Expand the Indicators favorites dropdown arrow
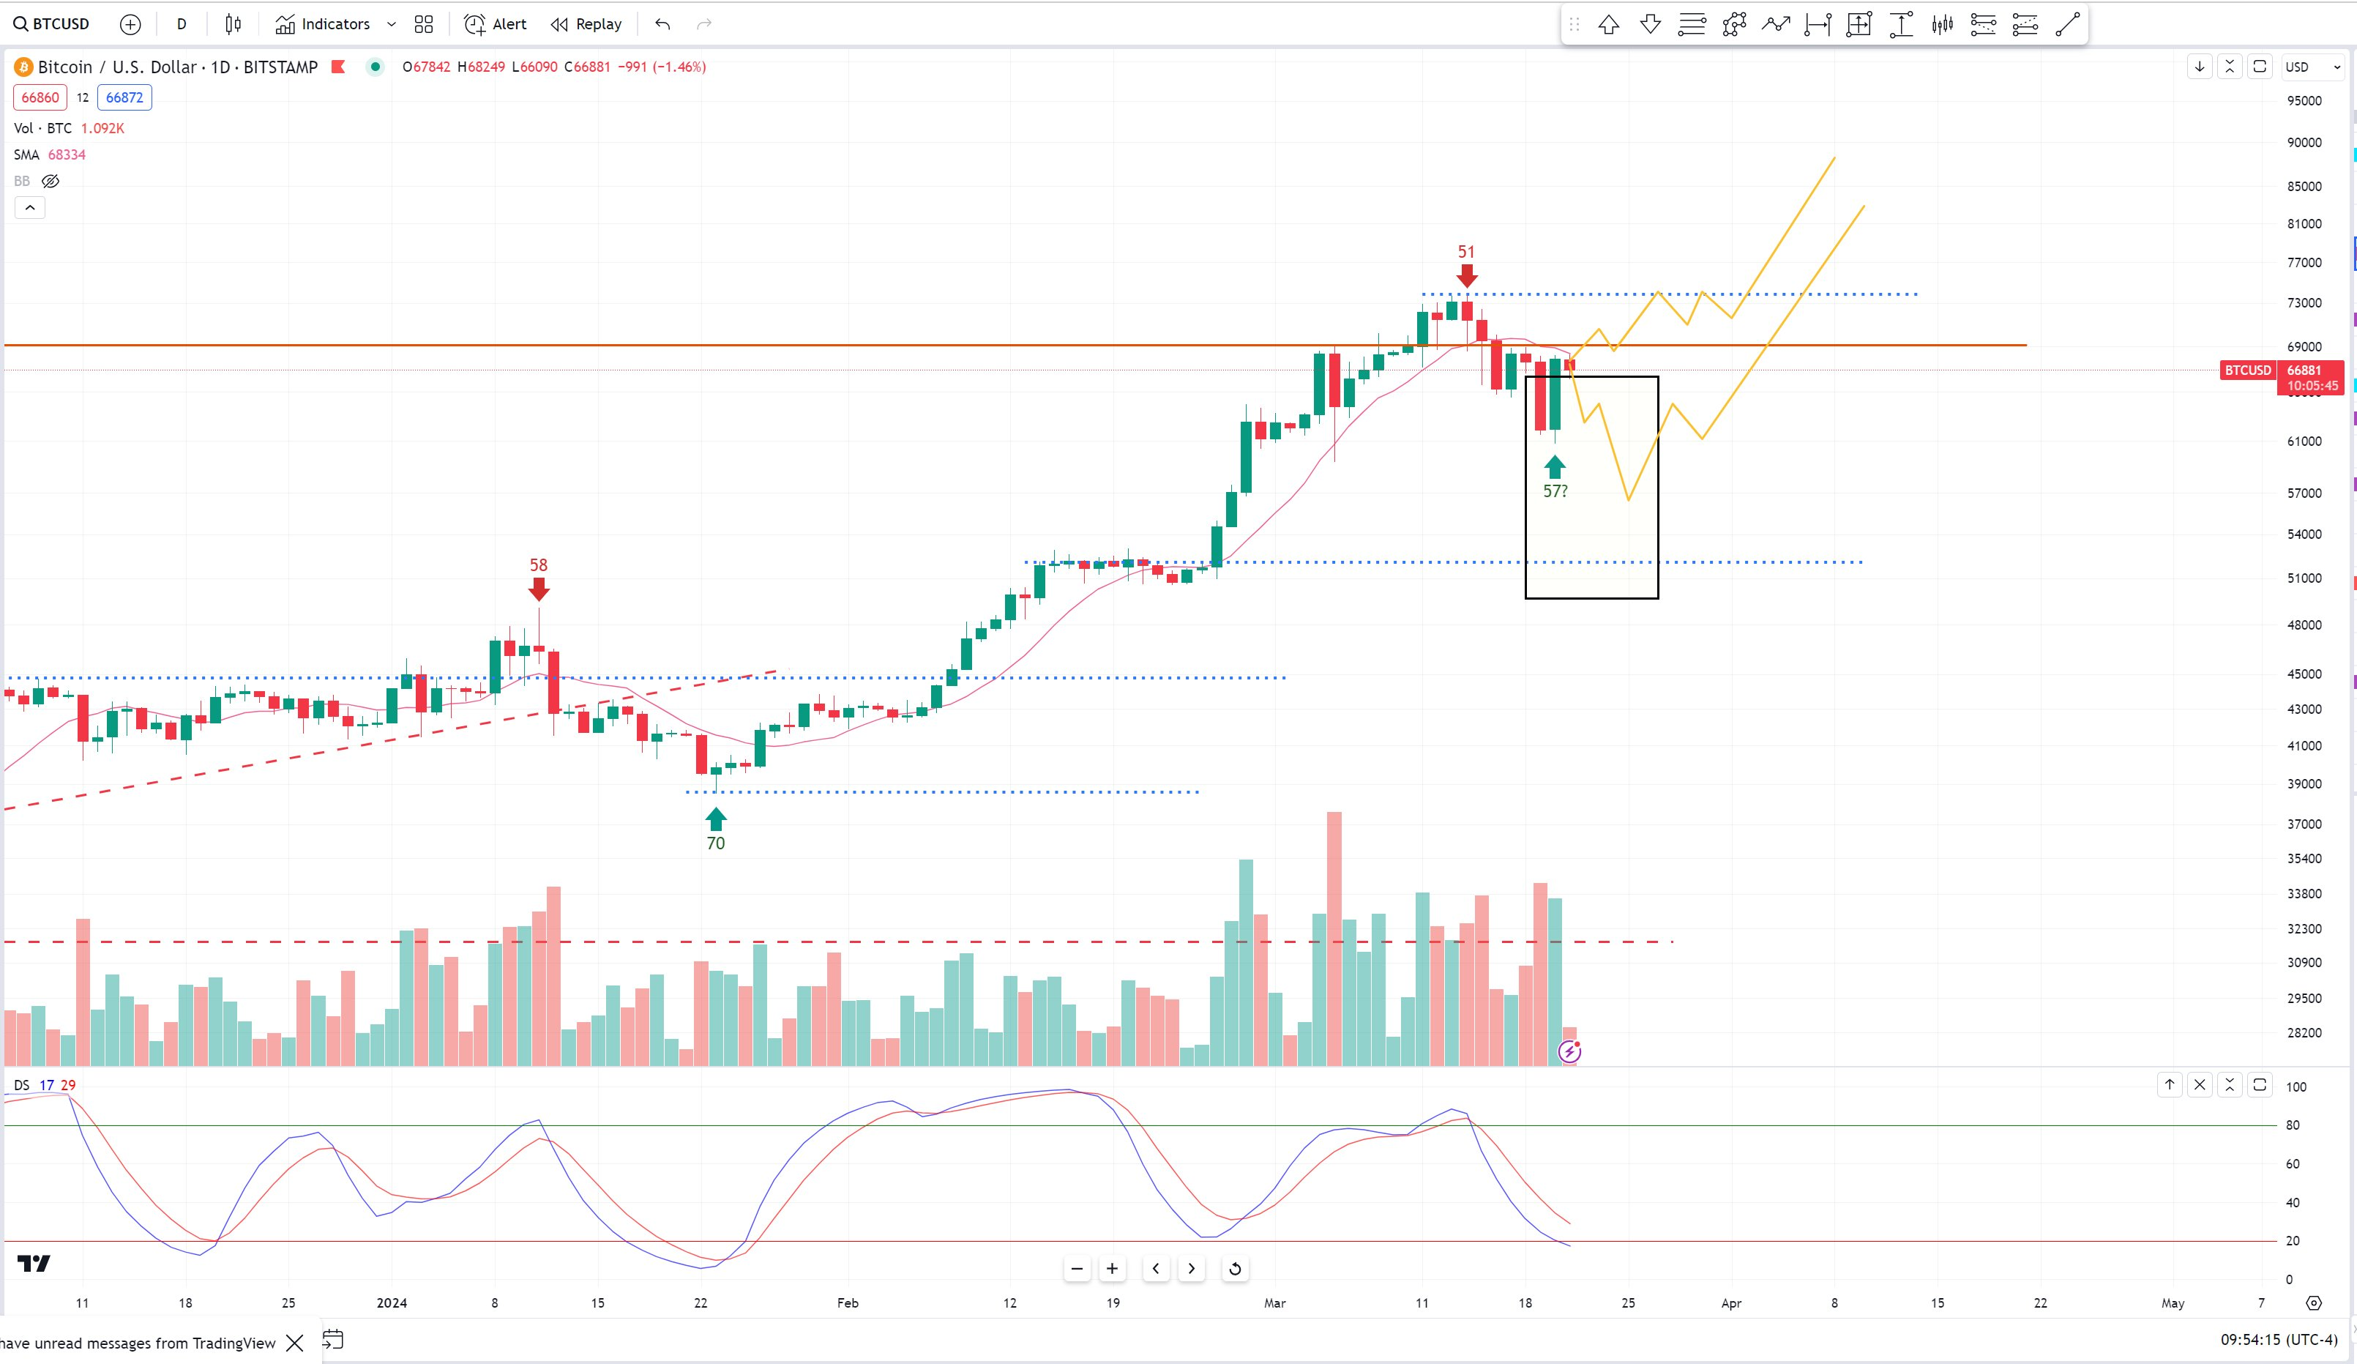This screenshot has height=1364, width=2357. [391, 24]
